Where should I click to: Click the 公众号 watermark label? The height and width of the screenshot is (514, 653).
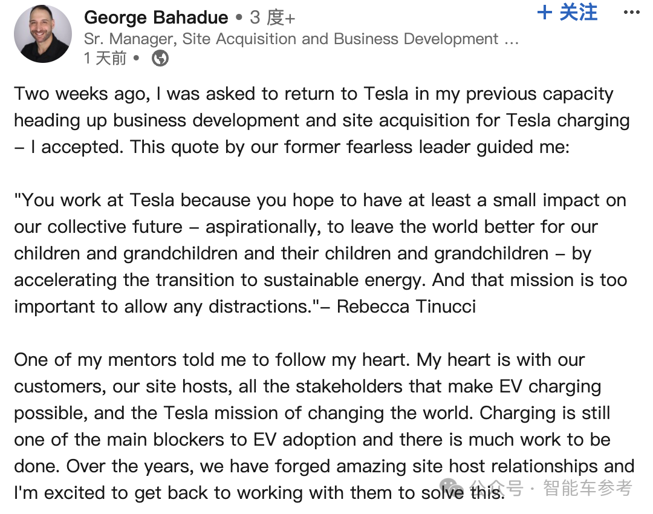(497, 487)
